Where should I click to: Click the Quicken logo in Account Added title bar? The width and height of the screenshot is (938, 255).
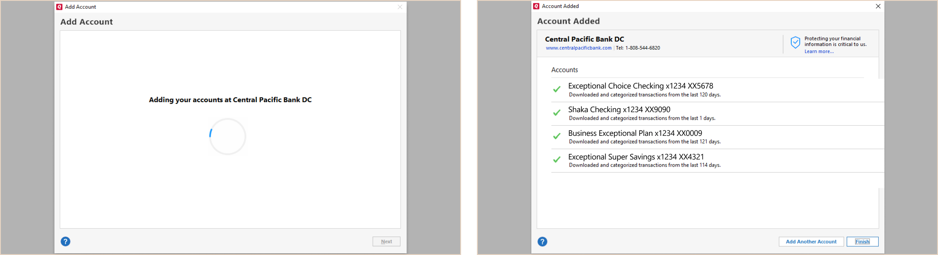pos(536,6)
